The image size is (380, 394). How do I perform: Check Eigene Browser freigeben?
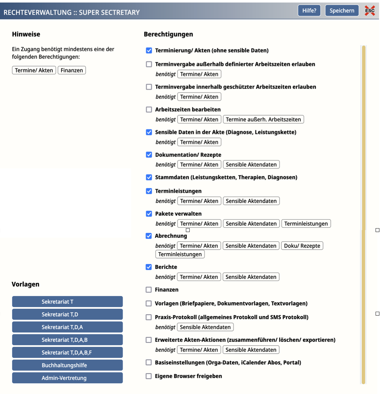tap(149, 376)
